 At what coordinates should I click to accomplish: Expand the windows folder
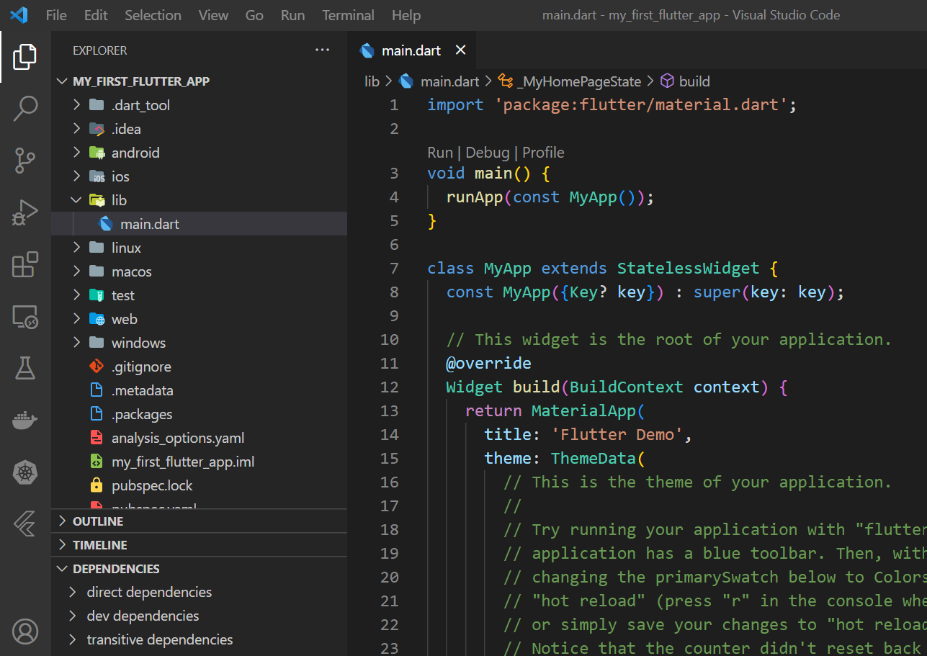pos(76,343)
